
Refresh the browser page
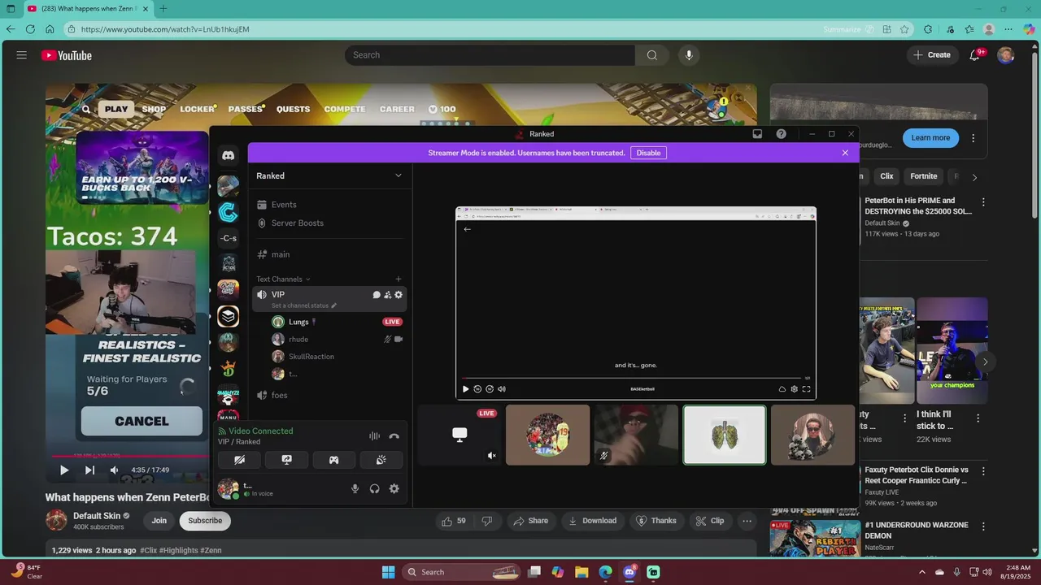[30, 29]
